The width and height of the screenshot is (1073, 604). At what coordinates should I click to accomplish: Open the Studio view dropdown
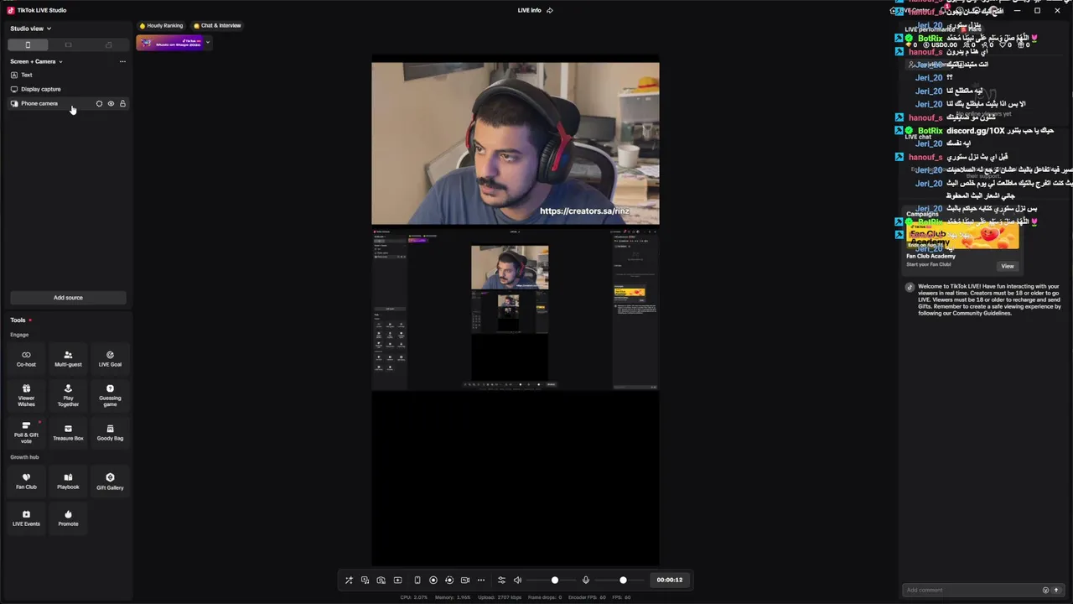(31, 28)
